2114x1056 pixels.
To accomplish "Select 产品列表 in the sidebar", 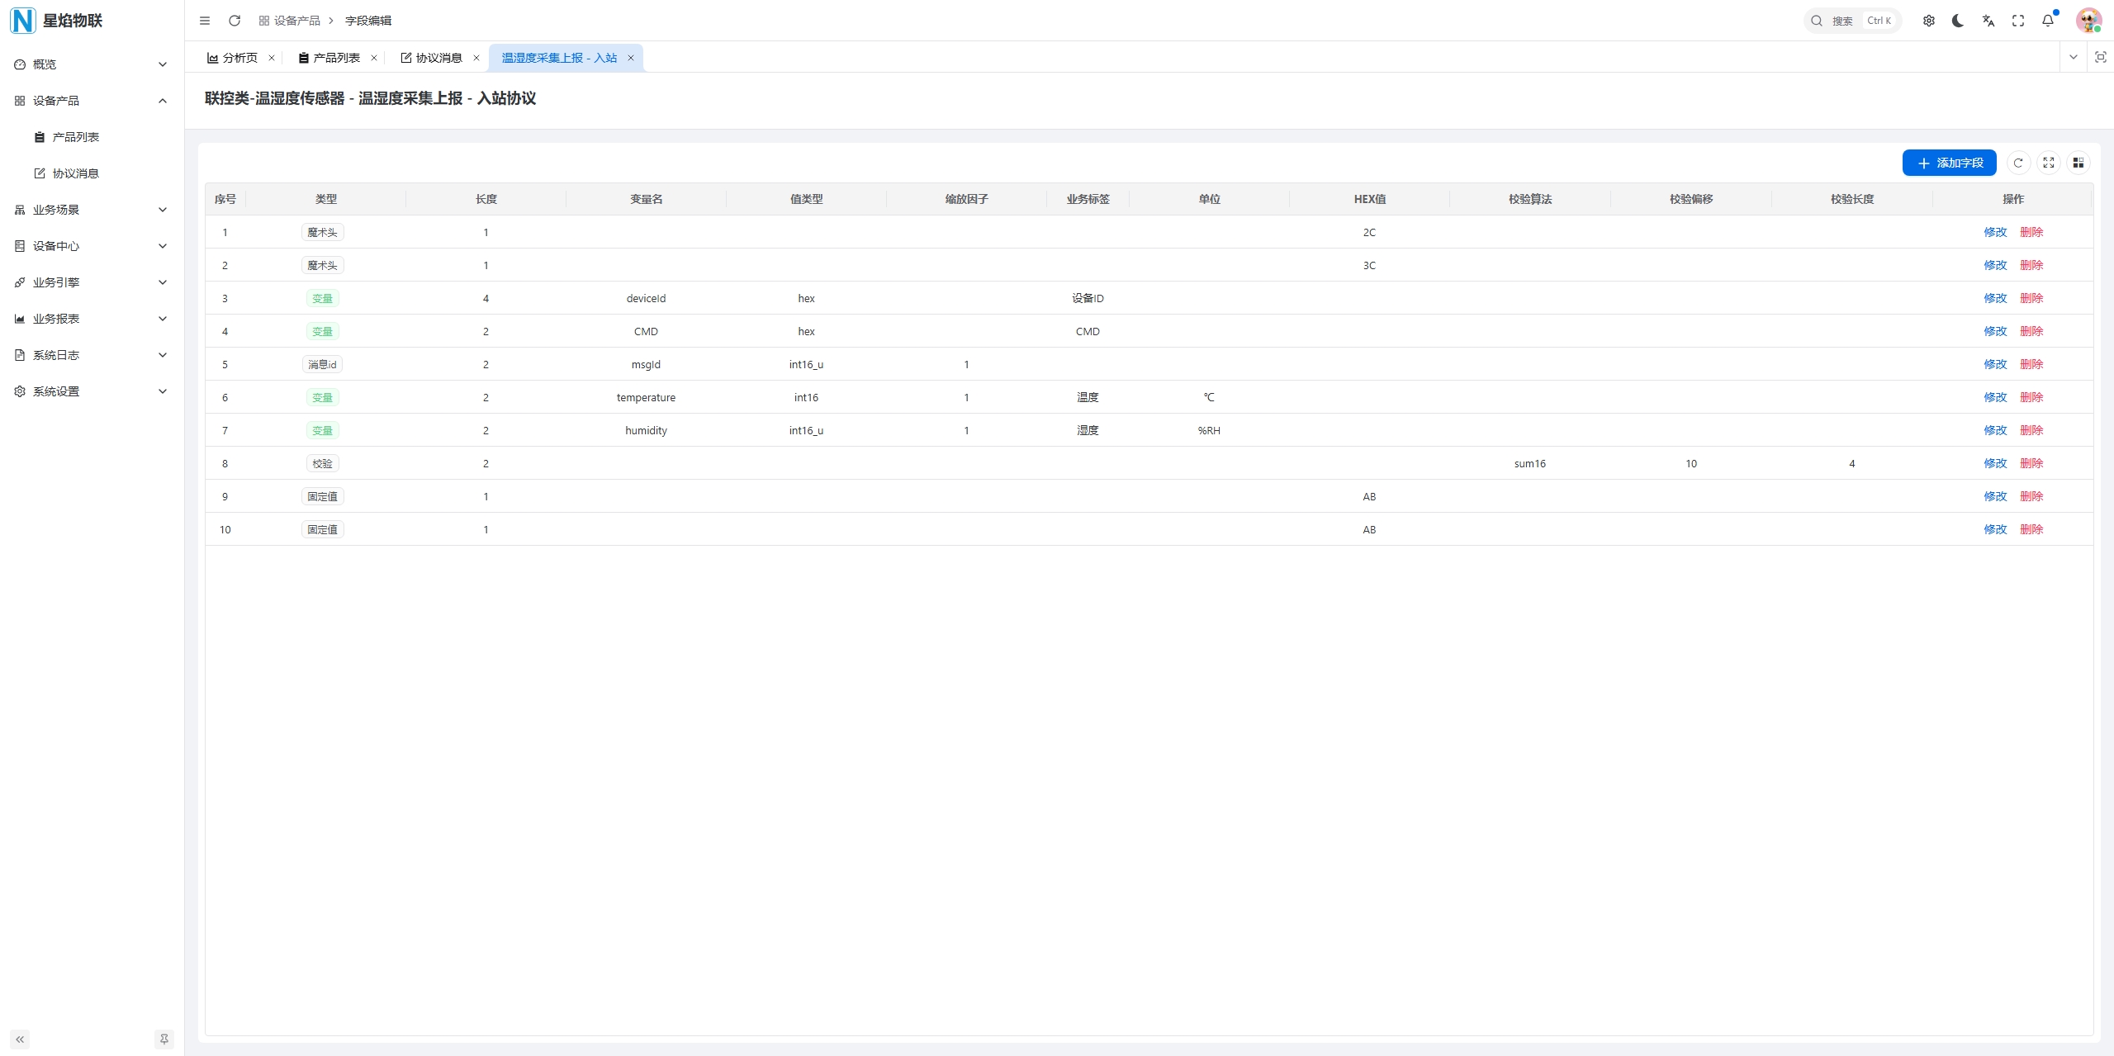I will tap(76, 137).
